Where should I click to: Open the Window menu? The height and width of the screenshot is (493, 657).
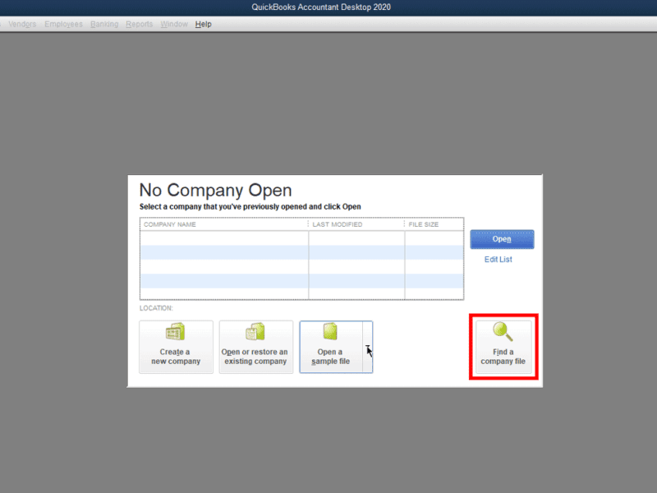[x=174, y=25]
